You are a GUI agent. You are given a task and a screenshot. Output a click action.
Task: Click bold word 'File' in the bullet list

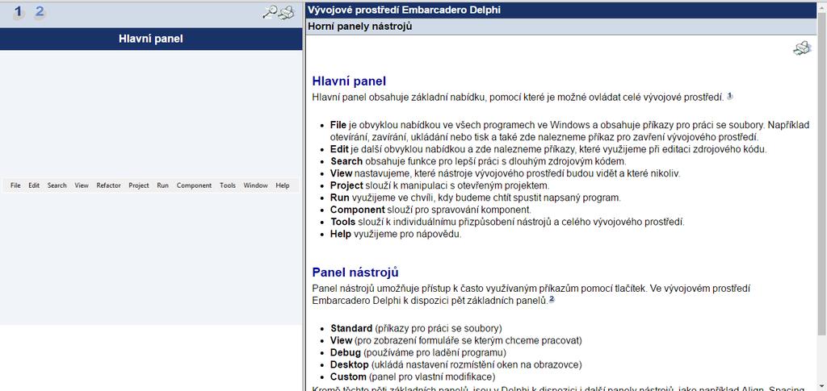338,125
